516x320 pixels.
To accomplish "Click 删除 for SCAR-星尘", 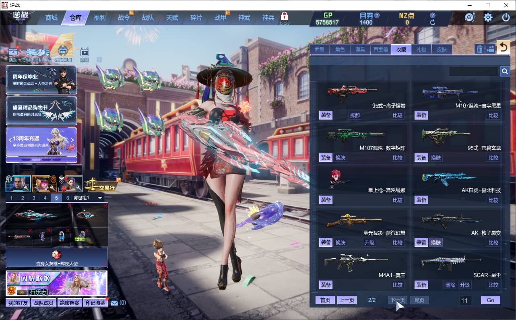I will [450, 285].
